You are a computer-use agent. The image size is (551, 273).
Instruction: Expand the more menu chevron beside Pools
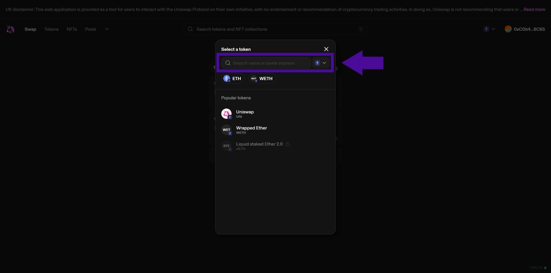click(x=107, y=29)
